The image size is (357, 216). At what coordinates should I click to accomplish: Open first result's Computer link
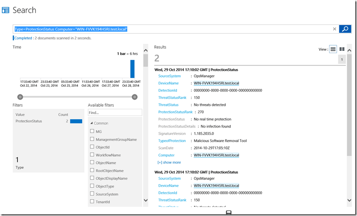[x=216, y=155]
